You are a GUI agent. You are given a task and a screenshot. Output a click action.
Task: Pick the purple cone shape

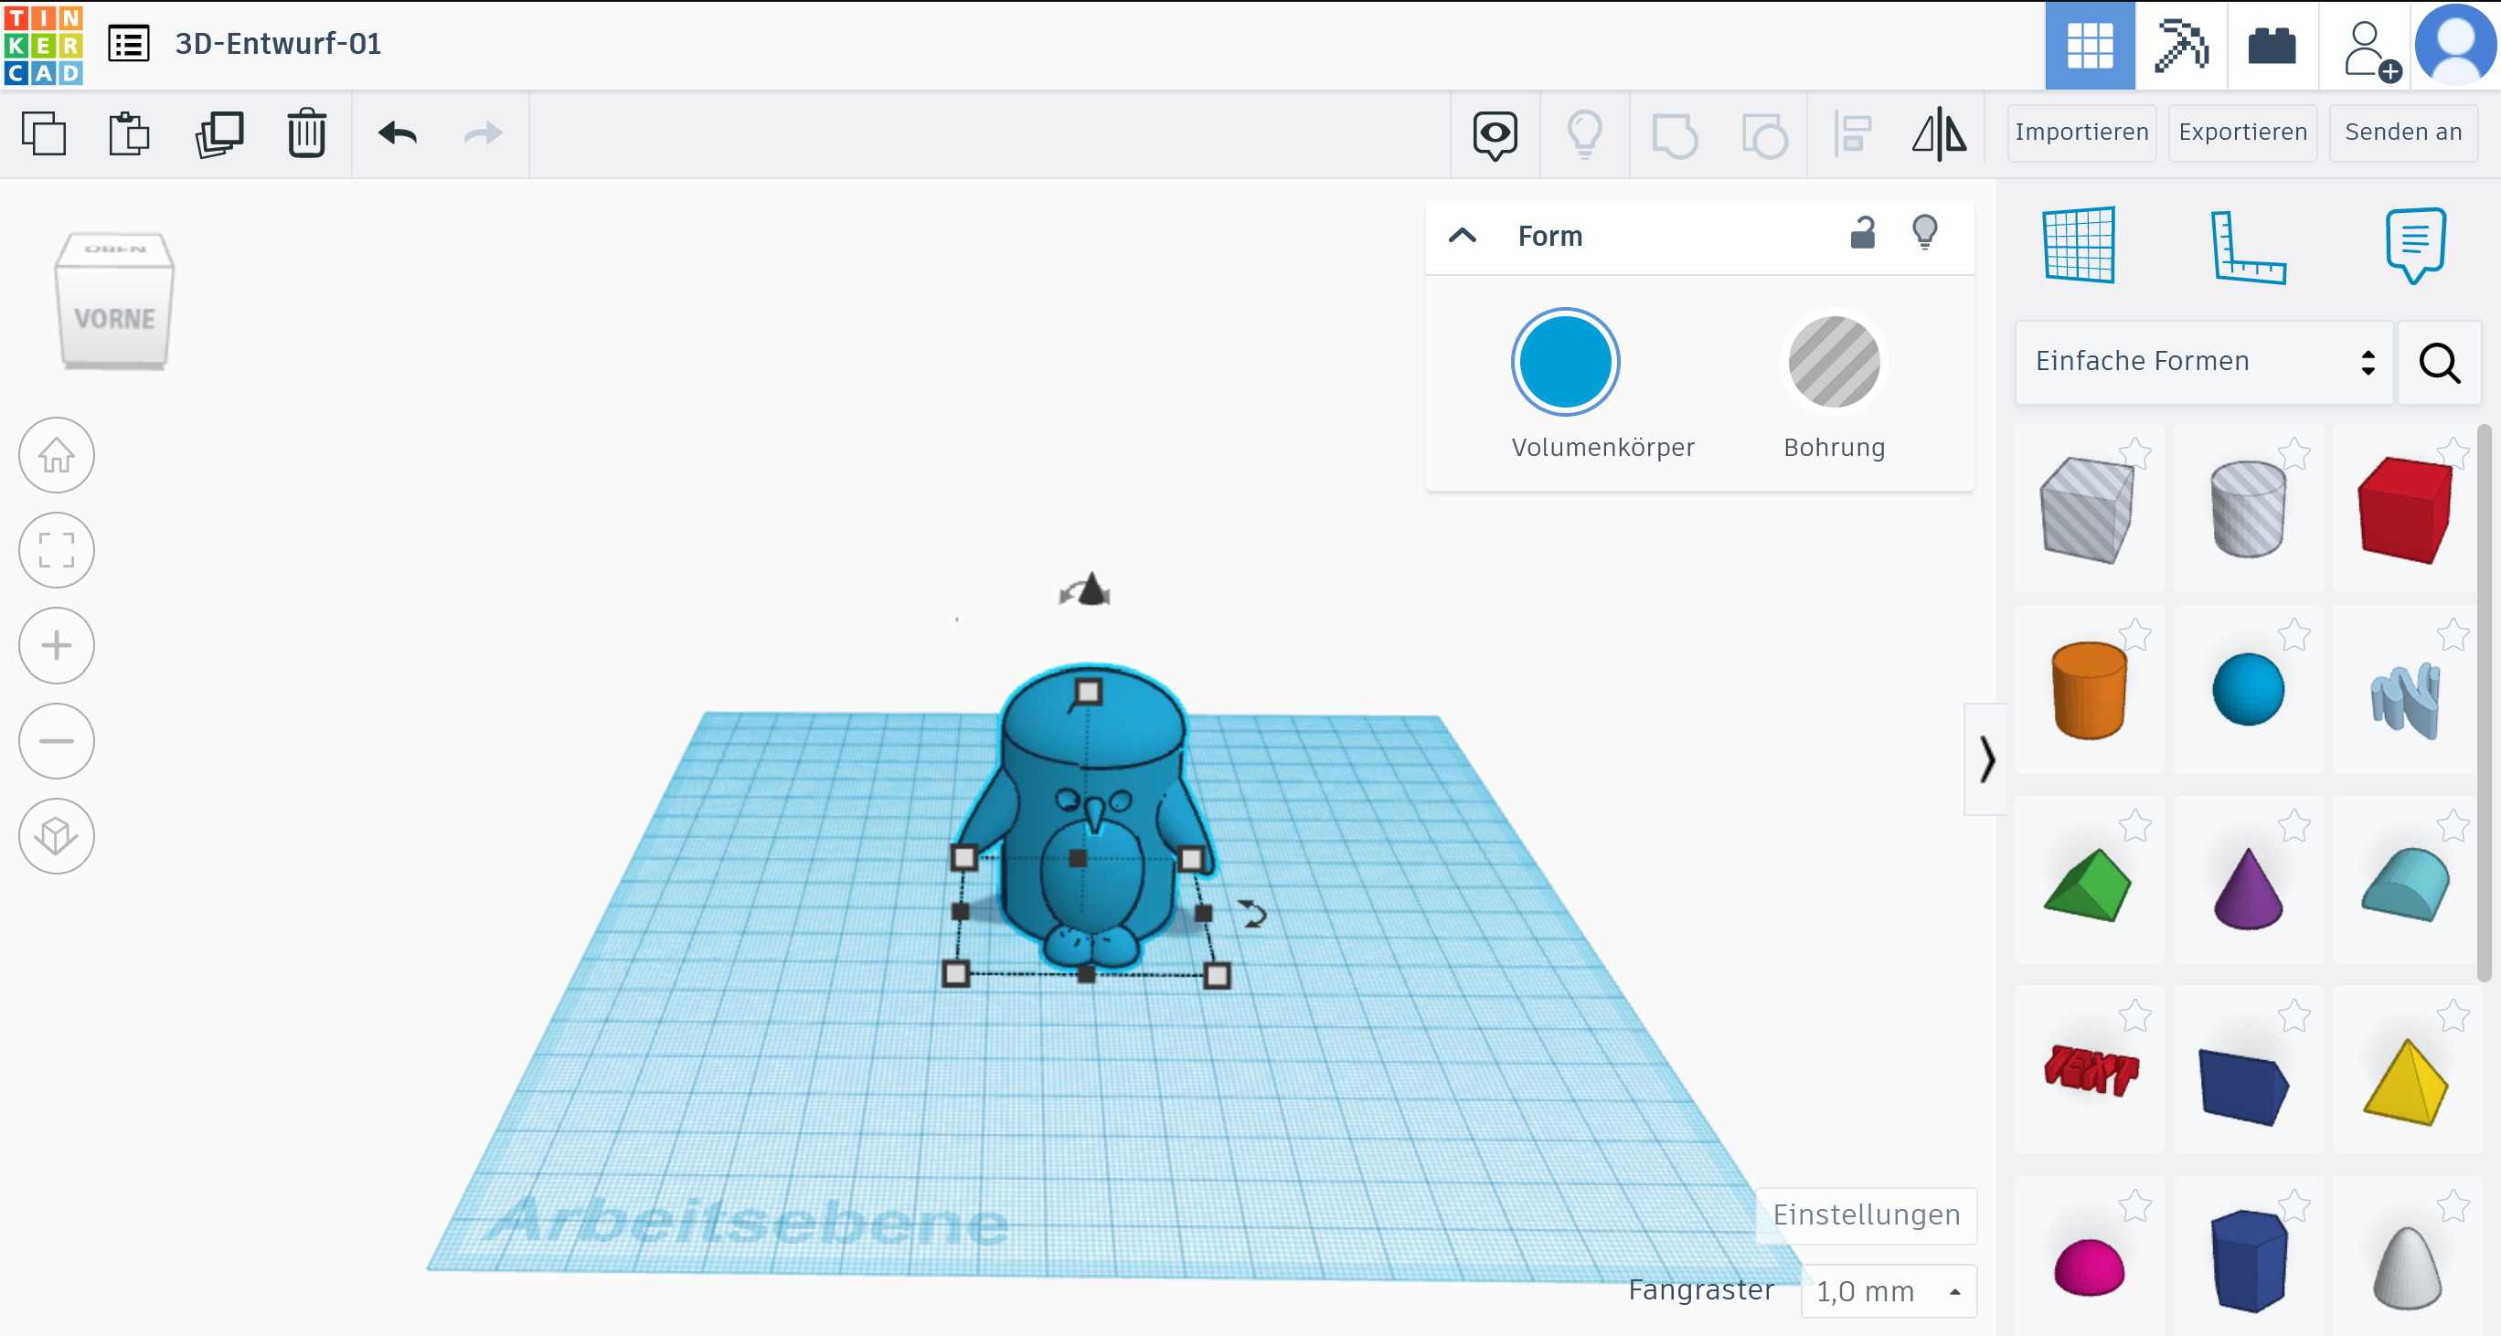click(2248, 889)
